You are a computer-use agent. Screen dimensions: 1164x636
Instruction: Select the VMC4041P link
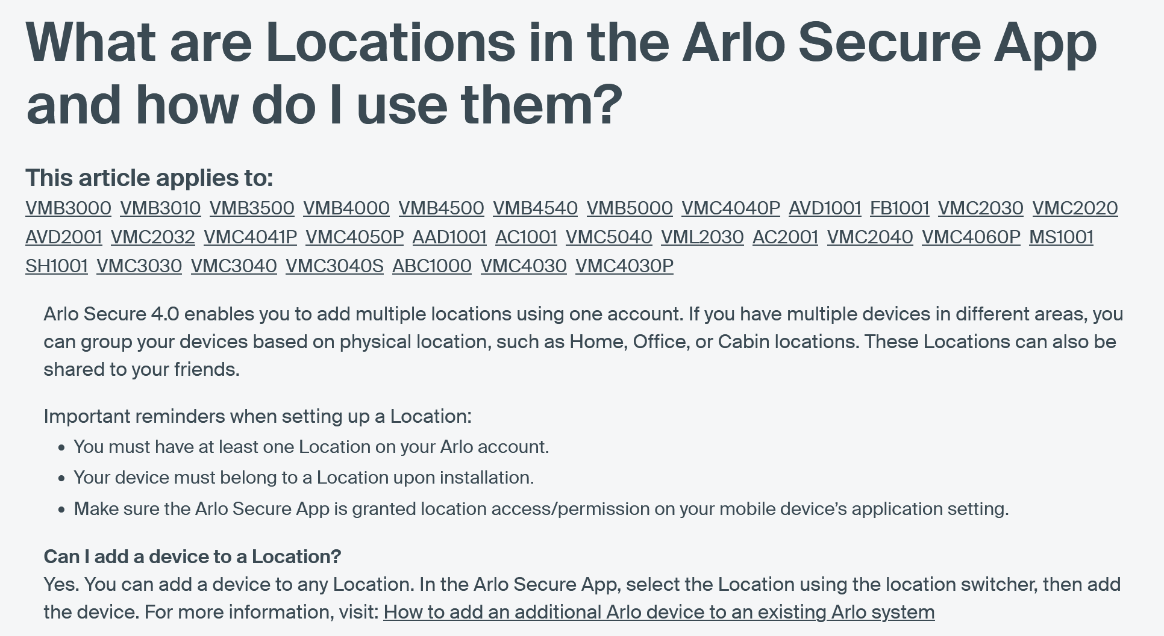(x=250, y=237)
